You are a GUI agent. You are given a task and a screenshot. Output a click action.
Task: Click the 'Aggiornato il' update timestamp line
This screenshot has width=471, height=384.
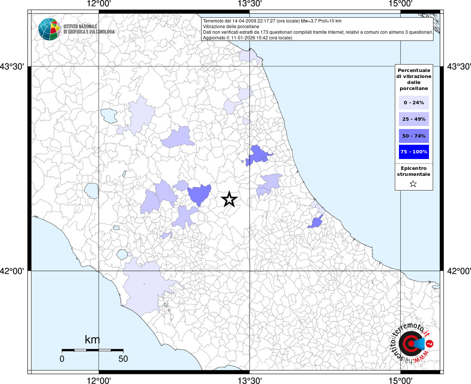tap(247, 38)
